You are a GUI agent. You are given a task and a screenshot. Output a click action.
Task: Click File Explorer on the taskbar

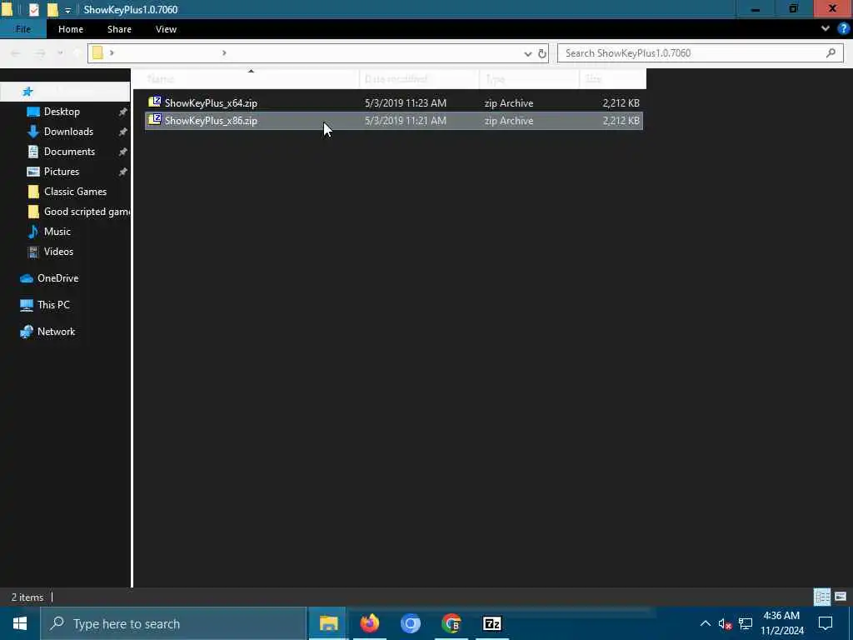[328, 623]
